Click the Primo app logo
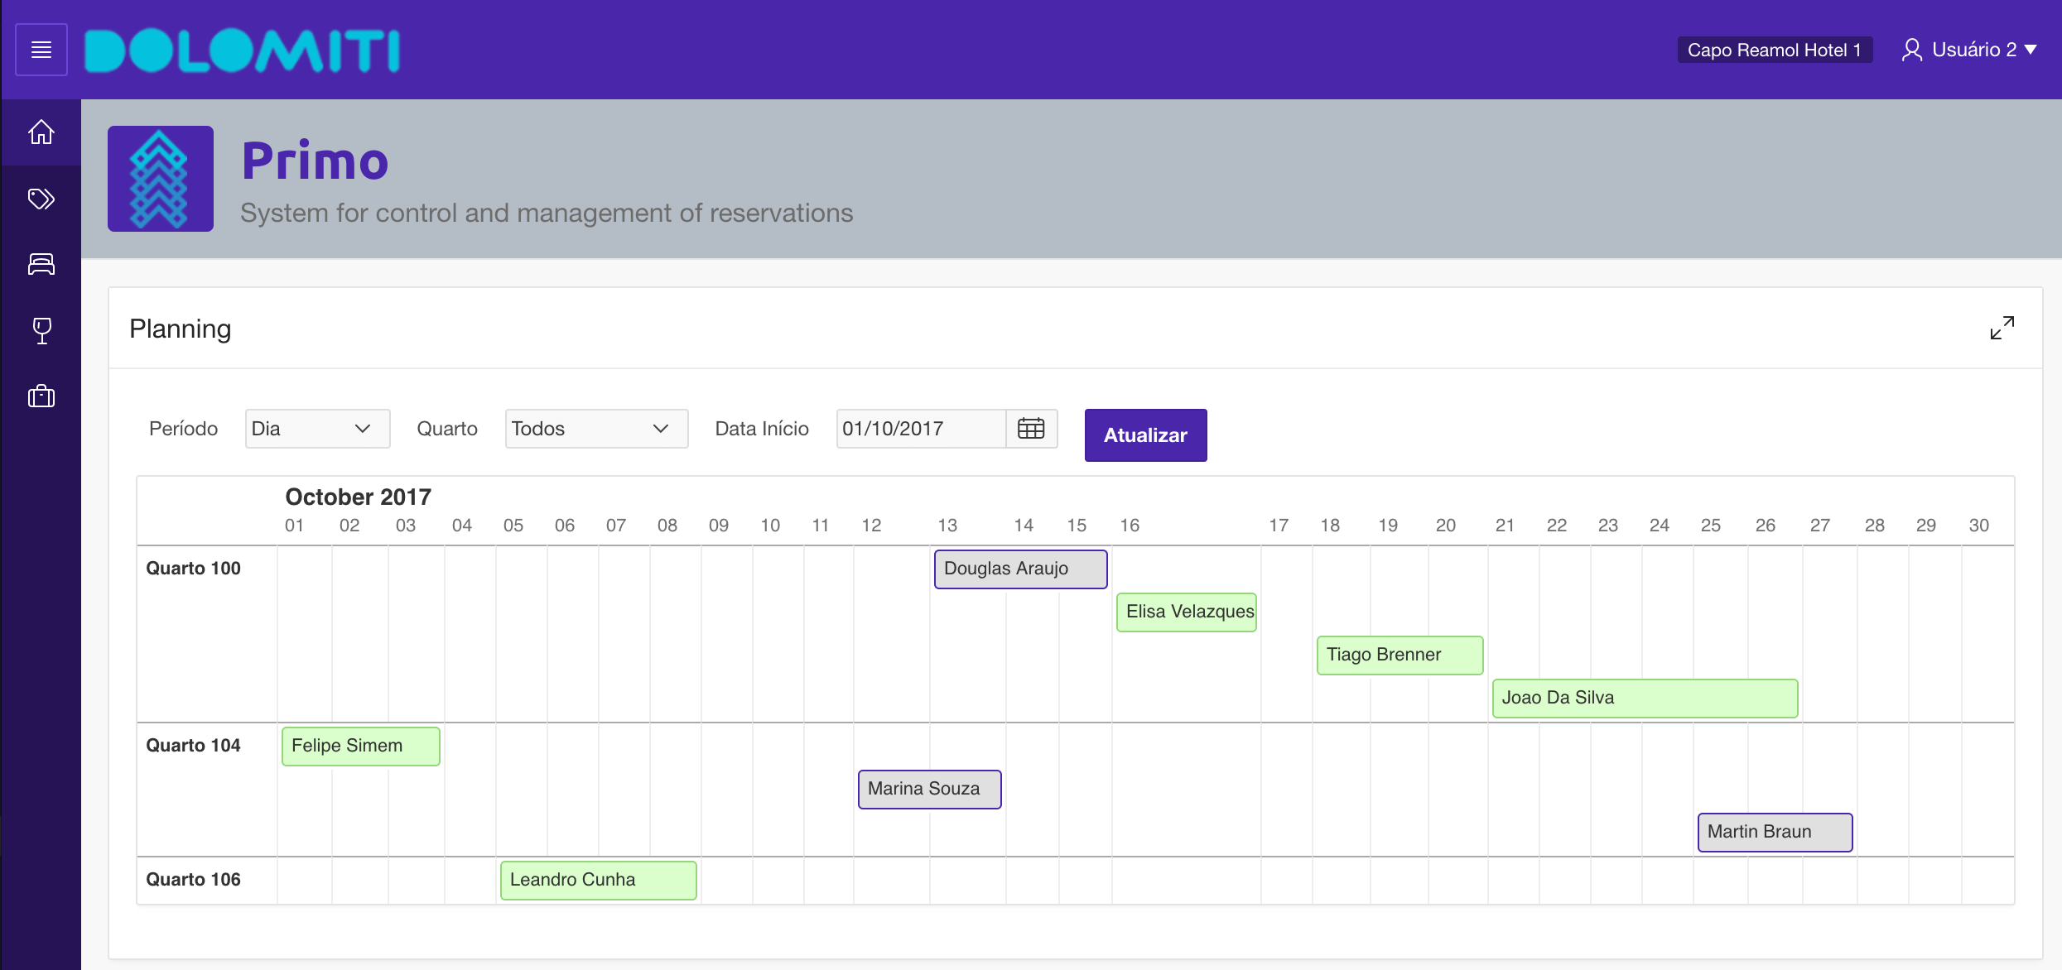 pyautogui.click(x=161, y=179)
